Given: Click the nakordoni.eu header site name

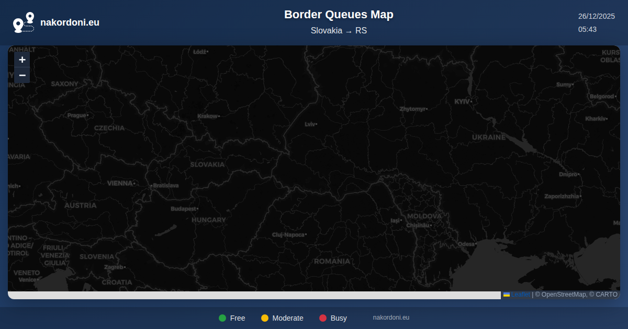Looking at the screenshot, I should 70,22.
